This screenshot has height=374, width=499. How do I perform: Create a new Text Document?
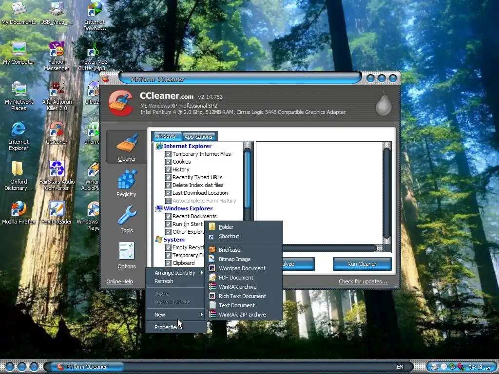tap(244, 305)
